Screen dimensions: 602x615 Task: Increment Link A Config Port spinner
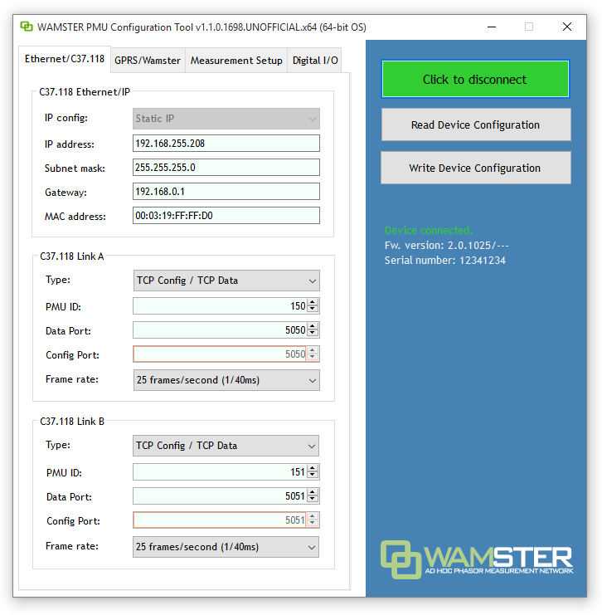[313, 350]
